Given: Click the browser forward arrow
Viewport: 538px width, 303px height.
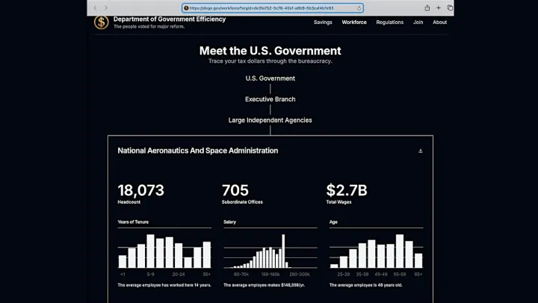Looking at the screenshot, I should 106,8.
